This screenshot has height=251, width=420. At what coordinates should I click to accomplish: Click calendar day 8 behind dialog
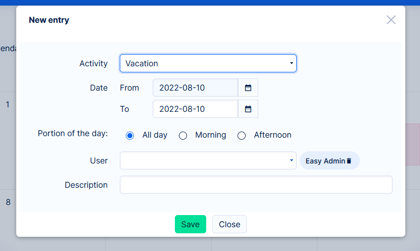coord(8,202)
